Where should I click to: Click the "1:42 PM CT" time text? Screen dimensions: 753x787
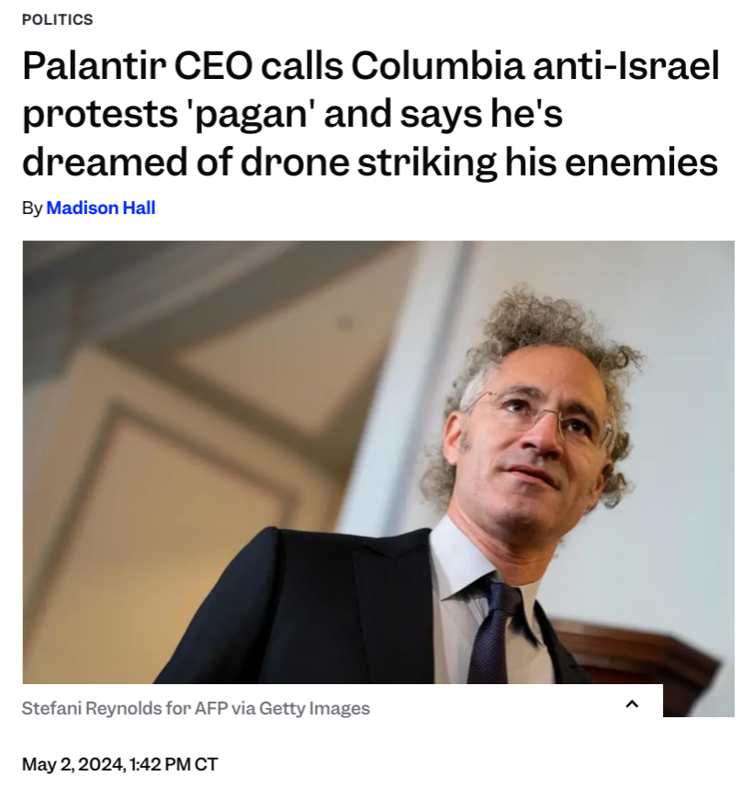pos(174,764)
